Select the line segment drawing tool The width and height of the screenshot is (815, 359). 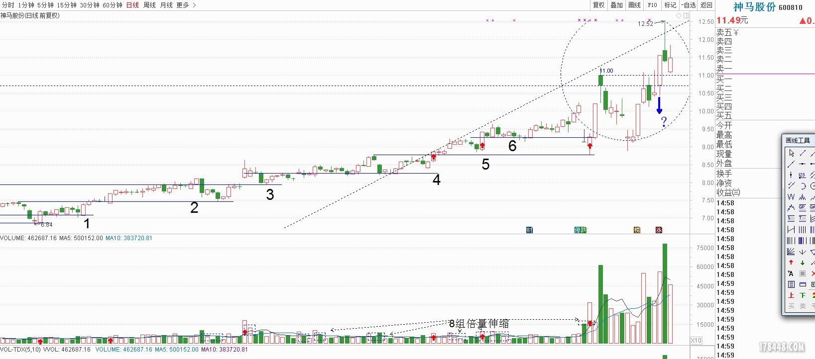point(803,153)
